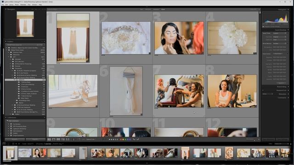Click the badge icon on thumbnail 2
The width and height of the screenshot is (294, 165).
click(x=150, y=54)
